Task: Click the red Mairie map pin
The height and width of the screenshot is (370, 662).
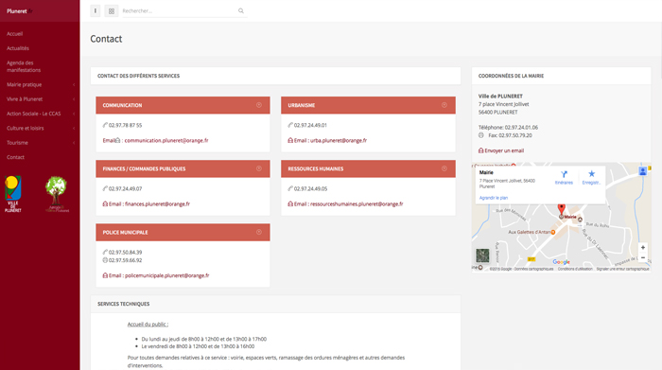Action: point(562,208)
